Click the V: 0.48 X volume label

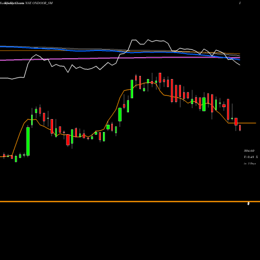[x=251, y=157]
